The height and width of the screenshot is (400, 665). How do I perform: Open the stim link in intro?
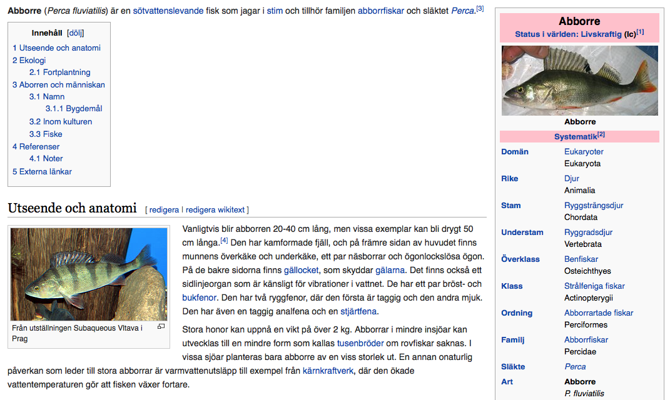tap(275, 11)
